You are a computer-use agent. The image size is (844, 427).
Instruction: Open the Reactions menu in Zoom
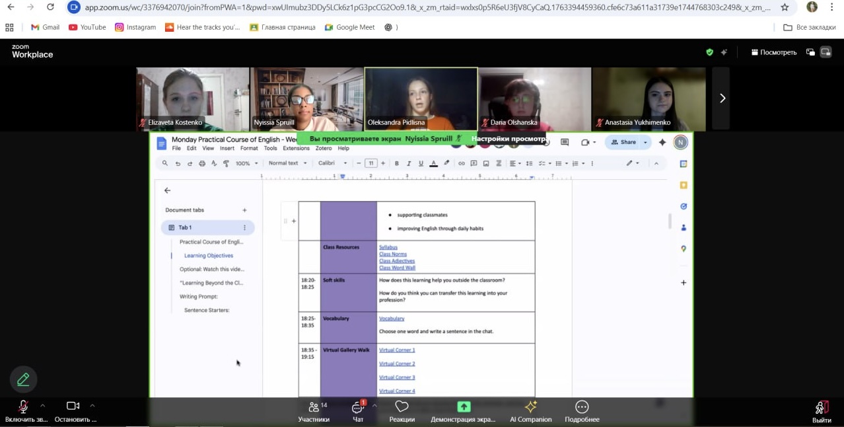(x=402, y=410)
